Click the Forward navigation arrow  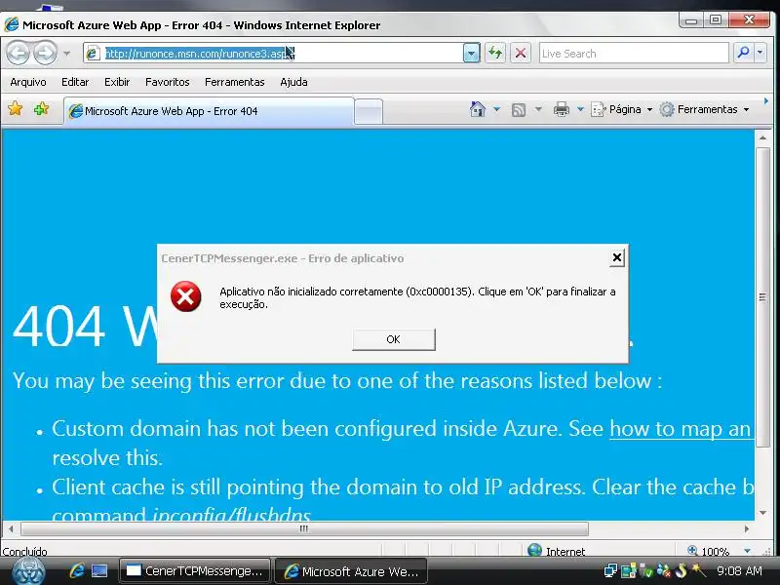point(45,53)
